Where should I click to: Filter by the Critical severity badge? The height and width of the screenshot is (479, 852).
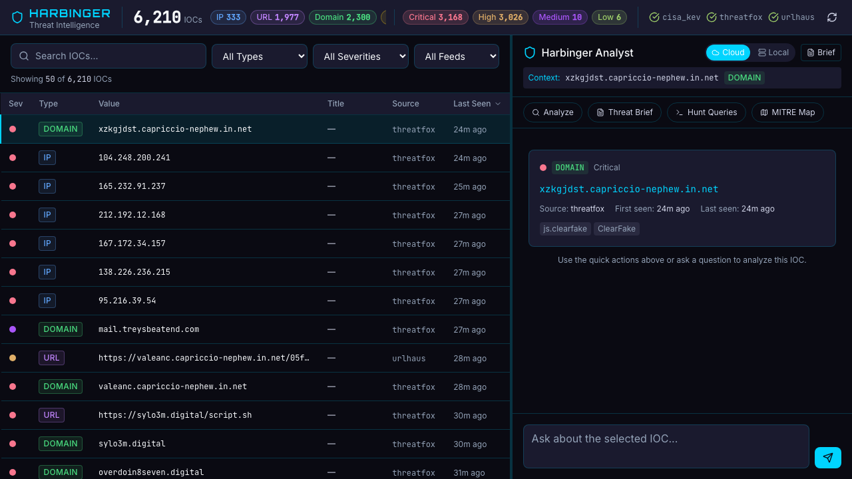pyautogui.click(x=435, y=17)
